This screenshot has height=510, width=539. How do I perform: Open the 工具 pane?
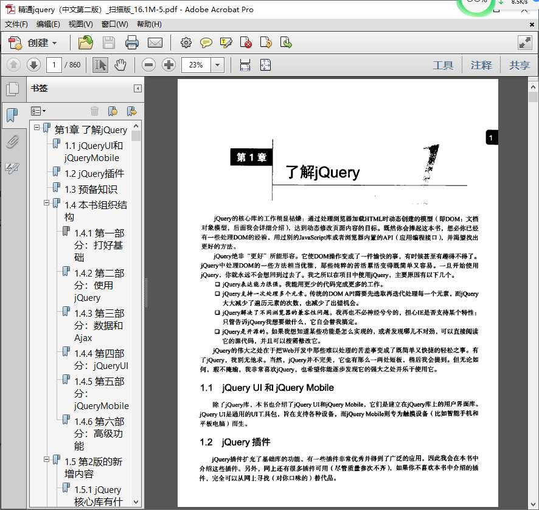click(443, 64)
